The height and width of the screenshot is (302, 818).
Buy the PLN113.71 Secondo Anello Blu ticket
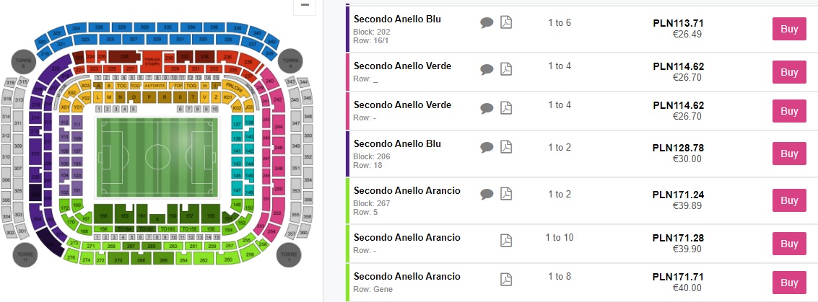pyautogui.click(x=789, y=29)
